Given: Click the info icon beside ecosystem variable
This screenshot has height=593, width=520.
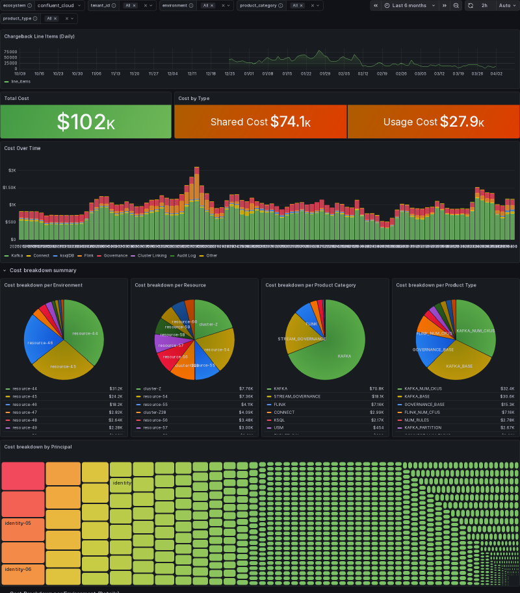Looking at the screenshot, I should coord(29,6).
